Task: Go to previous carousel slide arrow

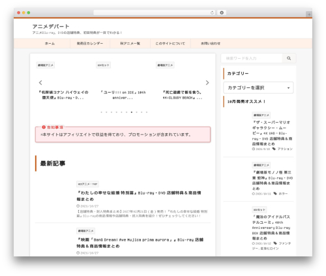Action: coord(40,83)
